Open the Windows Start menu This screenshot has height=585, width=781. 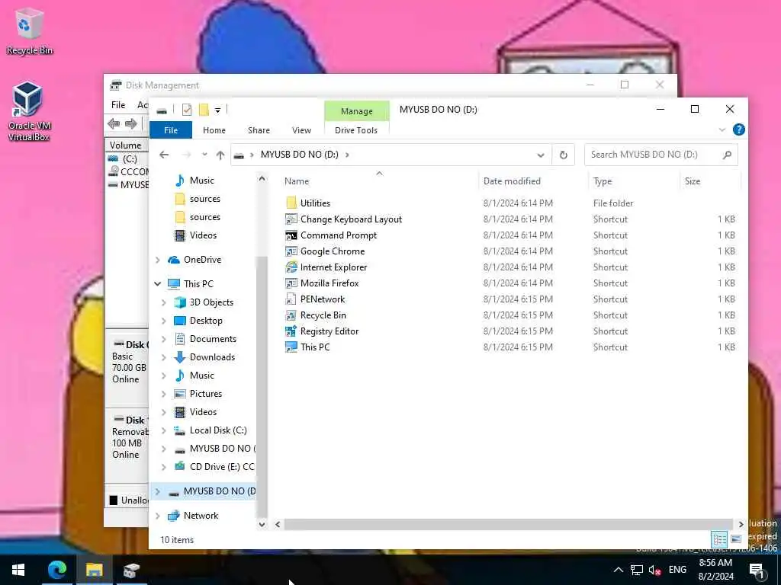(18, 570)
